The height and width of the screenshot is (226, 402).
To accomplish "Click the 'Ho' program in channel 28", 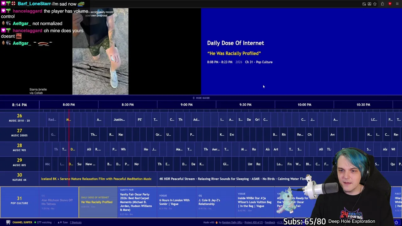I will pyautogui.click(x=146, y=149).
